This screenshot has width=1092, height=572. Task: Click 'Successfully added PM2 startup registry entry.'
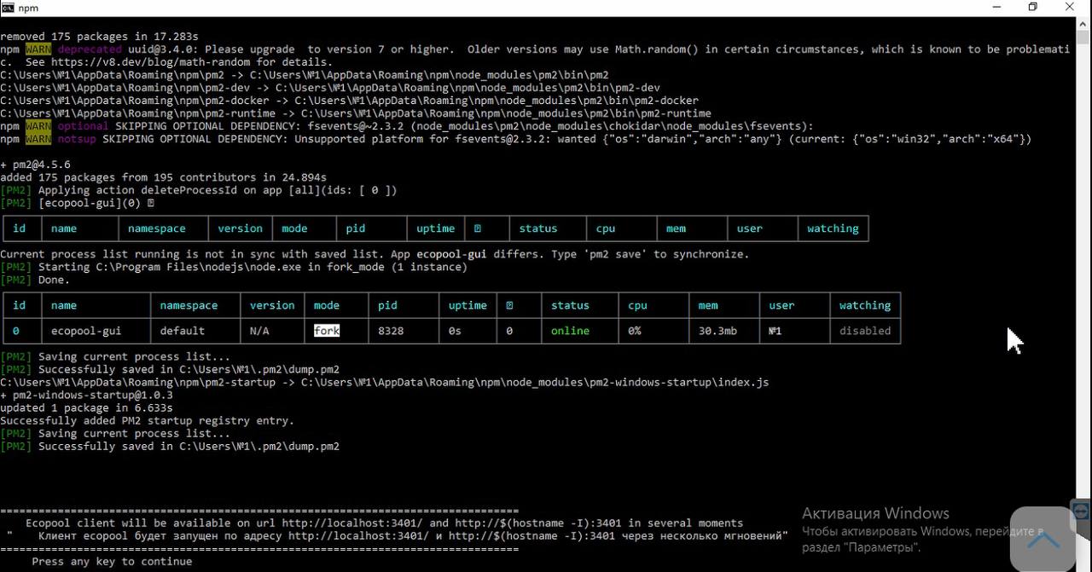coord(147,420)
